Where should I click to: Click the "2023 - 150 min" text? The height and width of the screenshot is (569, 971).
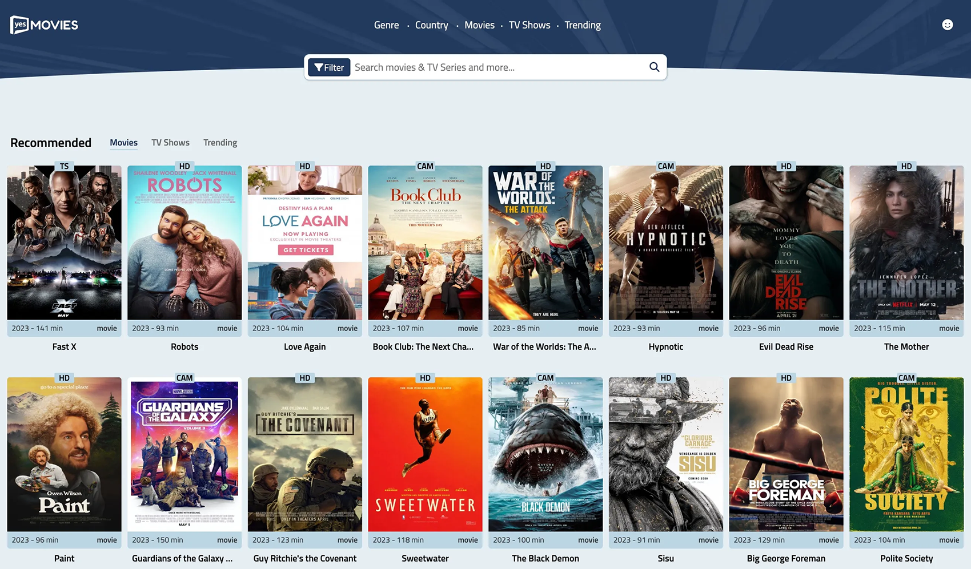[x=158, y=540]
